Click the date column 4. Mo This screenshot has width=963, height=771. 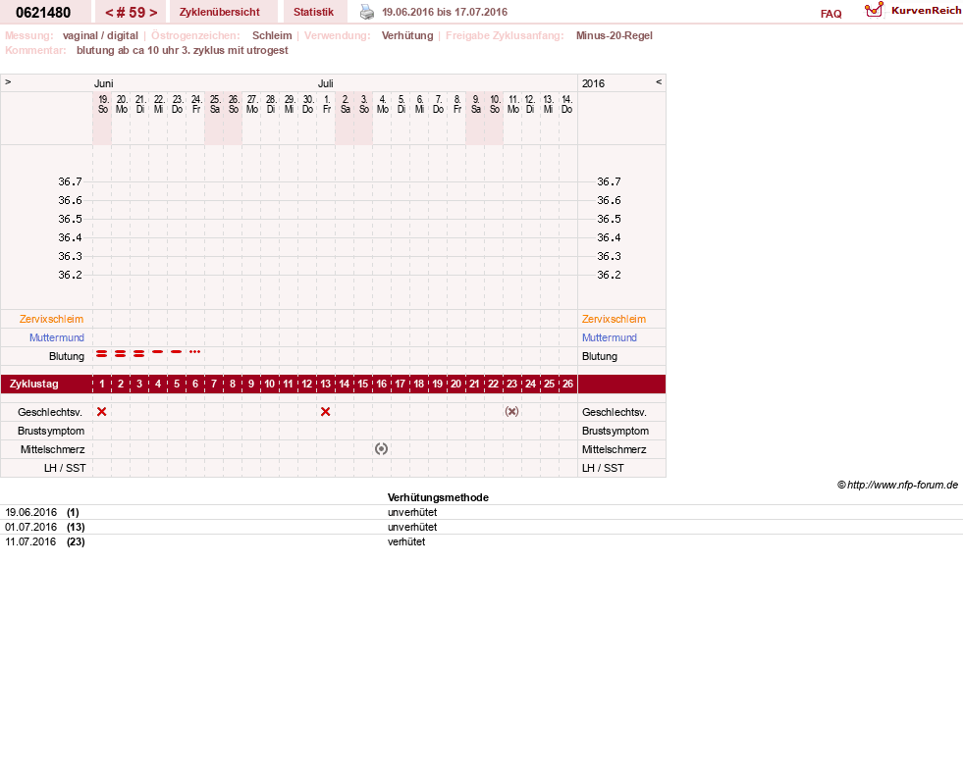pyautogui.click(x=382, y=104)
